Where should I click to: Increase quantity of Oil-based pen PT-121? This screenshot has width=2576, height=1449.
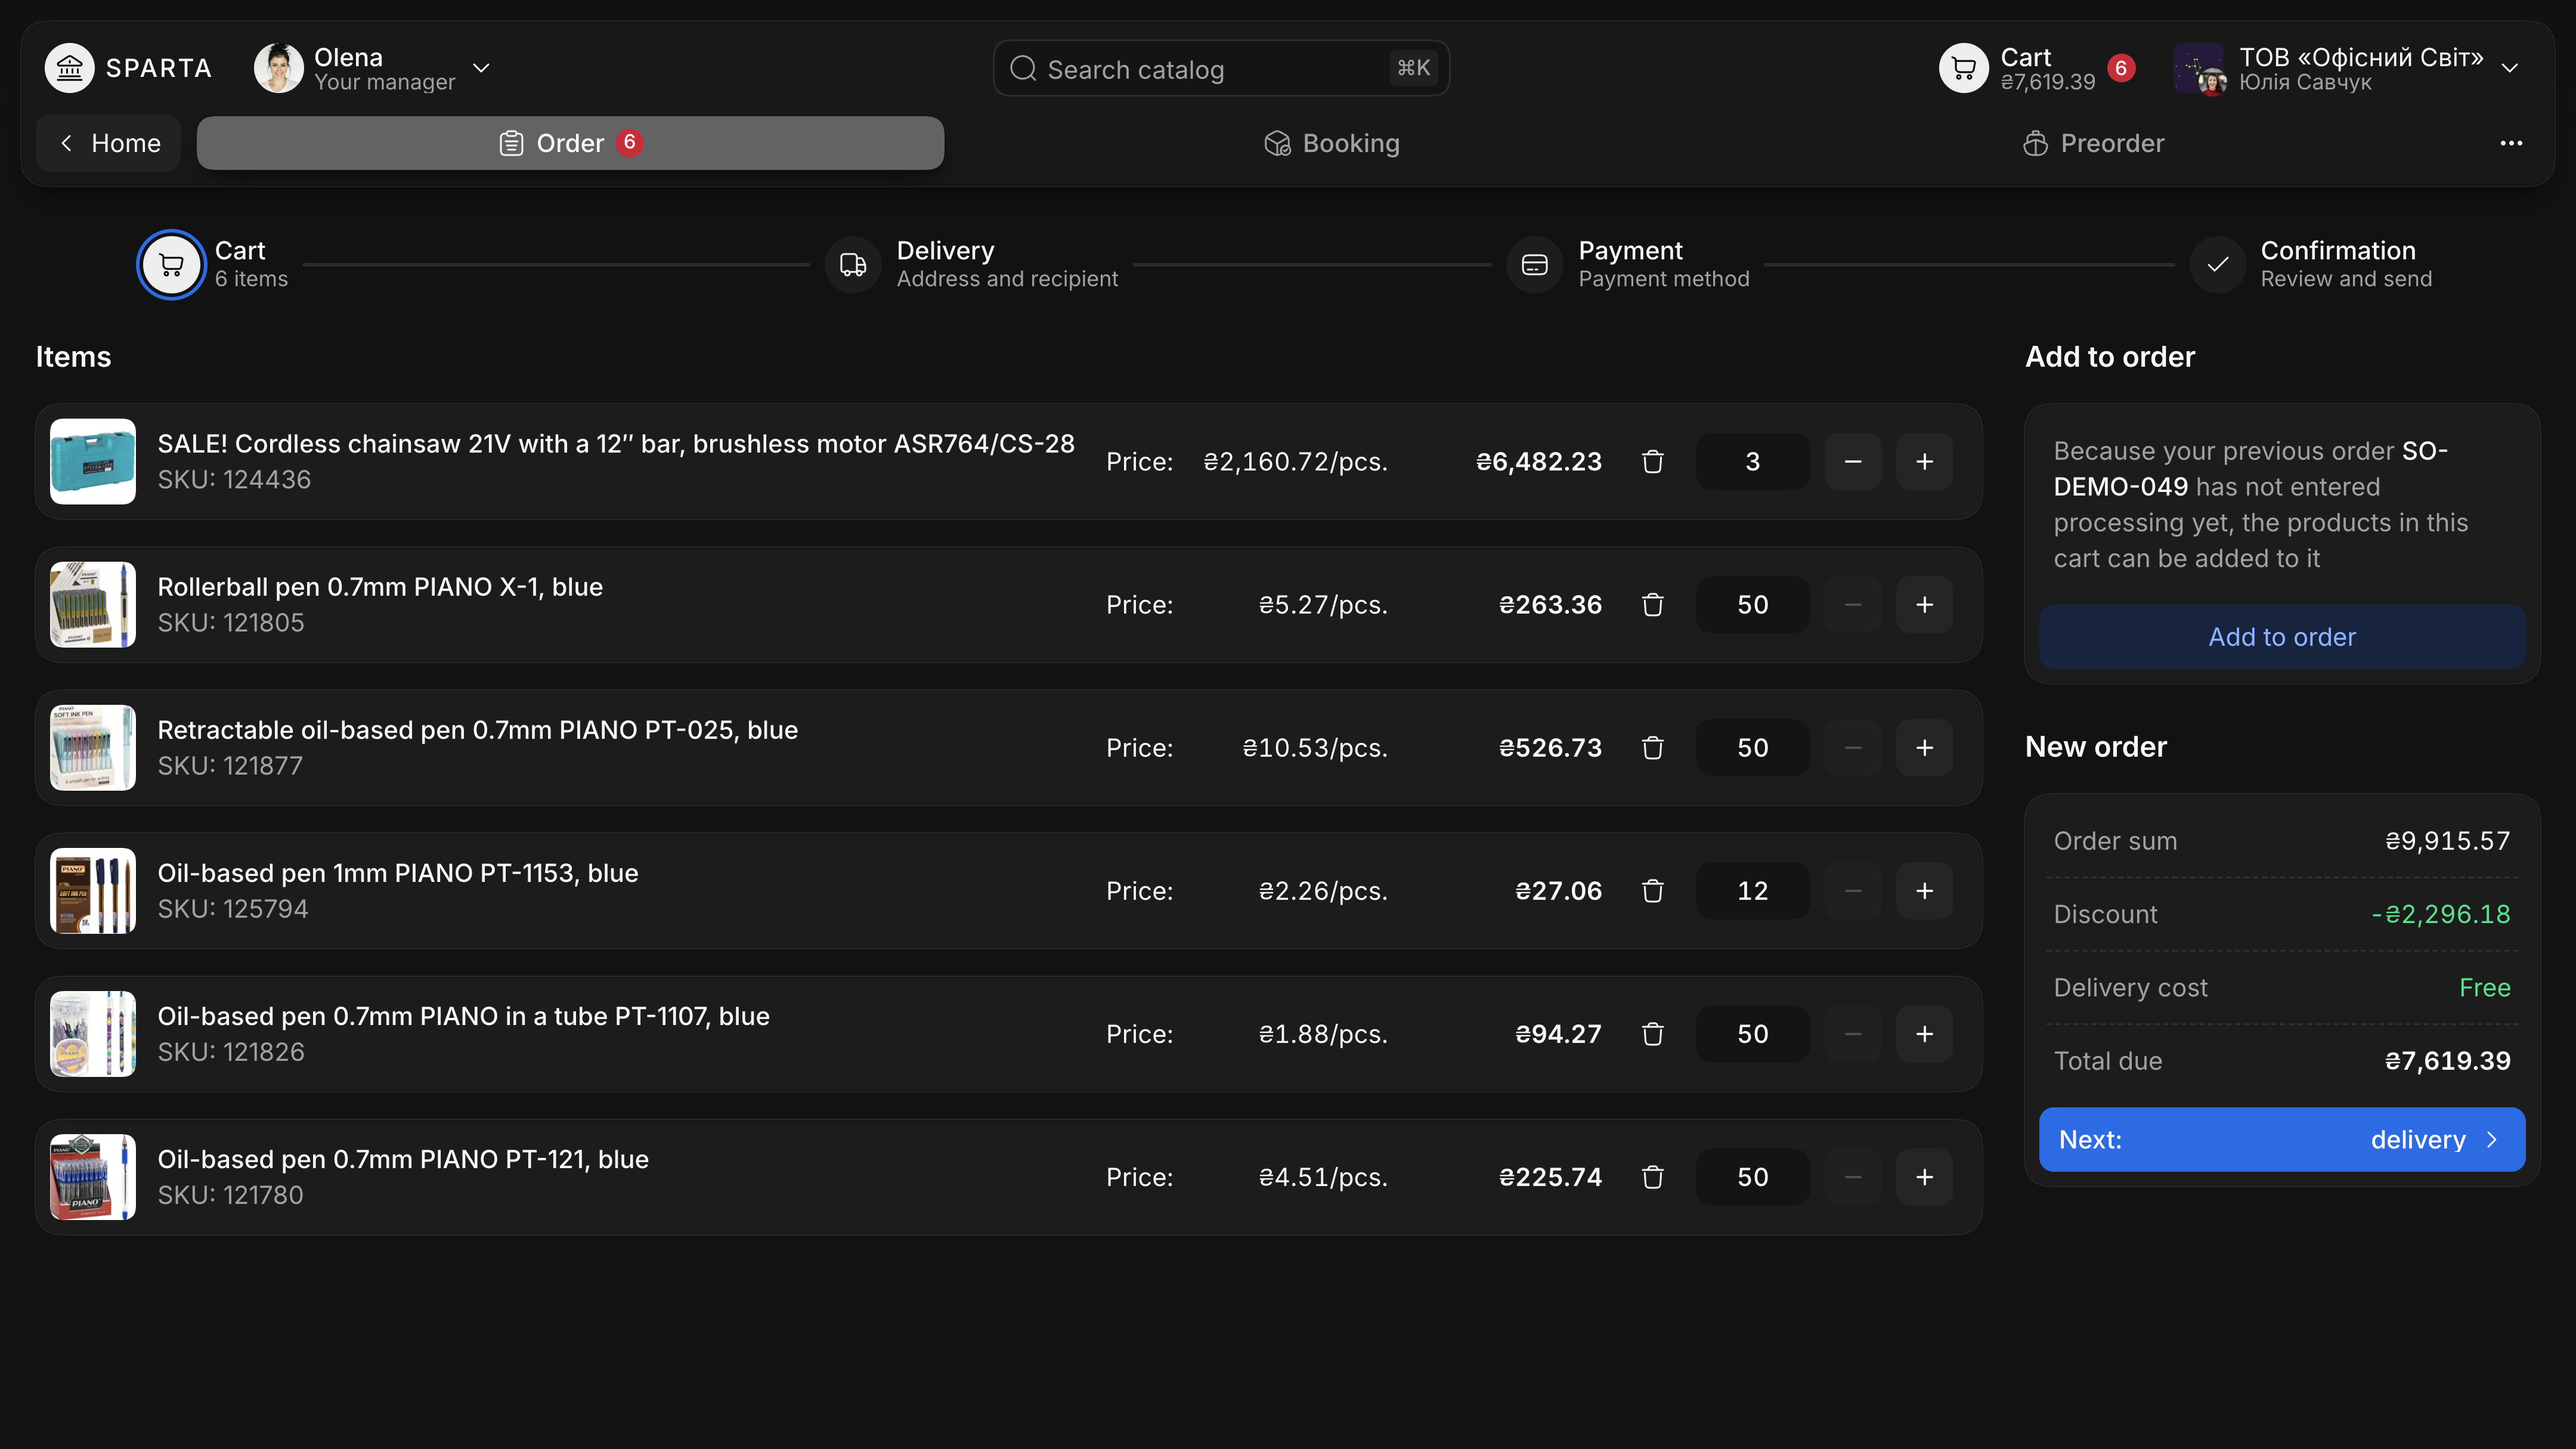coord(1924,1177)
